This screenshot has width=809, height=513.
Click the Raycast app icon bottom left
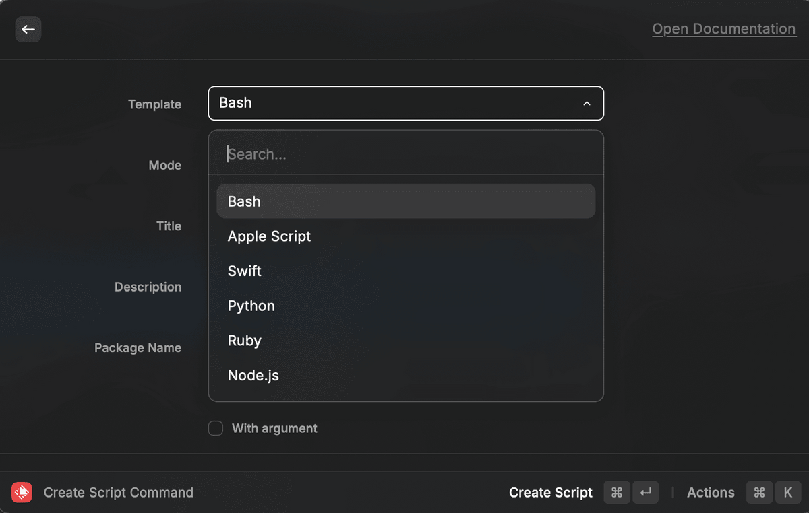click(x=22, y=492)
